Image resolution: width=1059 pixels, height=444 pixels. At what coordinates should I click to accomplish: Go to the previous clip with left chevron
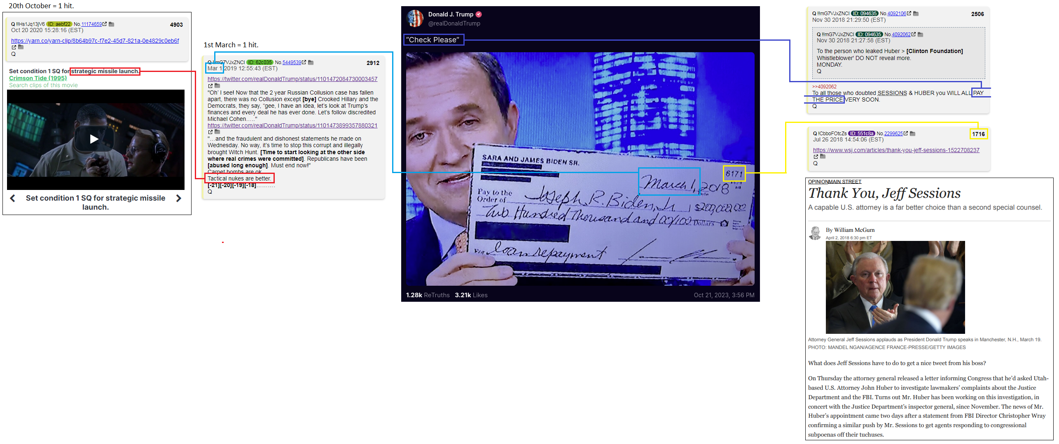coord(13,199)
